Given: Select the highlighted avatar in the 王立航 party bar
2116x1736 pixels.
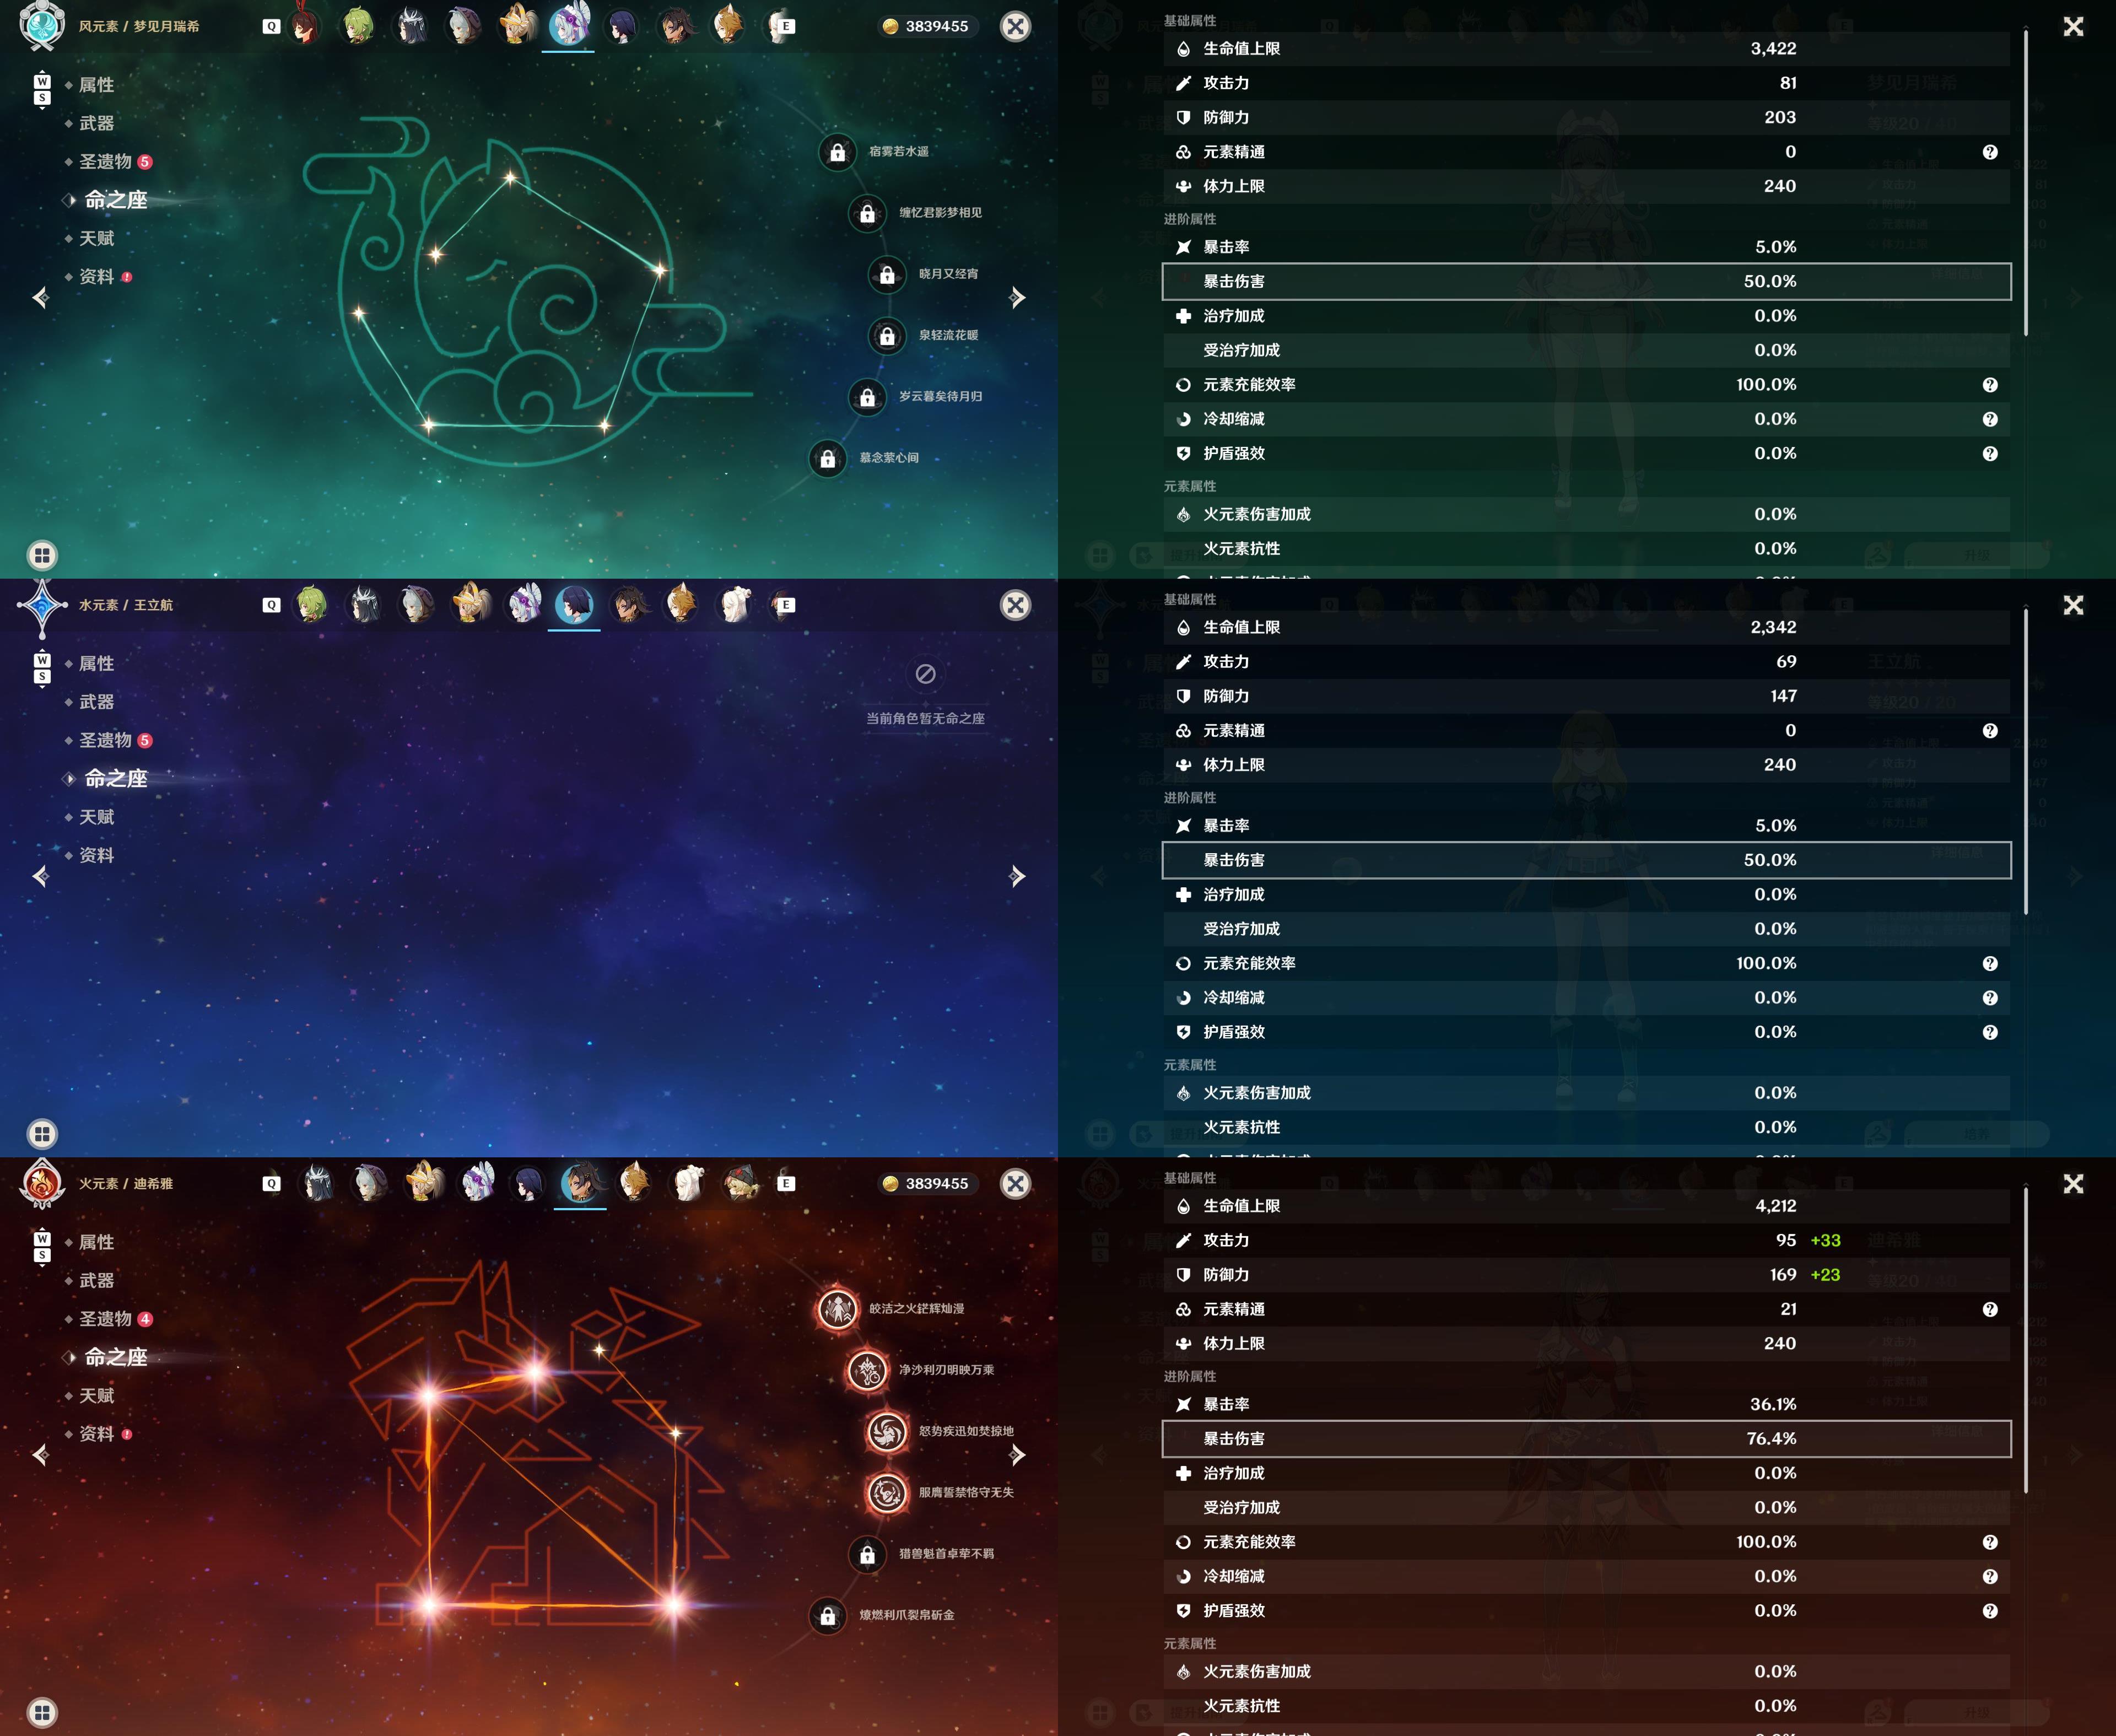Looking at the screenshot, I should [574, 605].
